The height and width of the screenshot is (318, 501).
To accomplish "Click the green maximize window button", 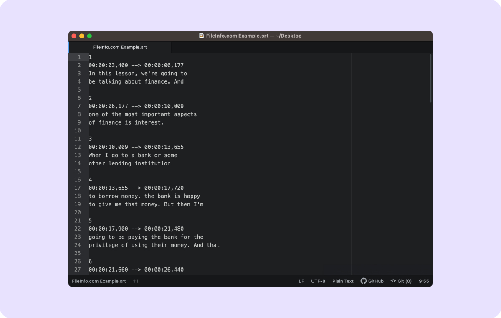I will 89,36.
